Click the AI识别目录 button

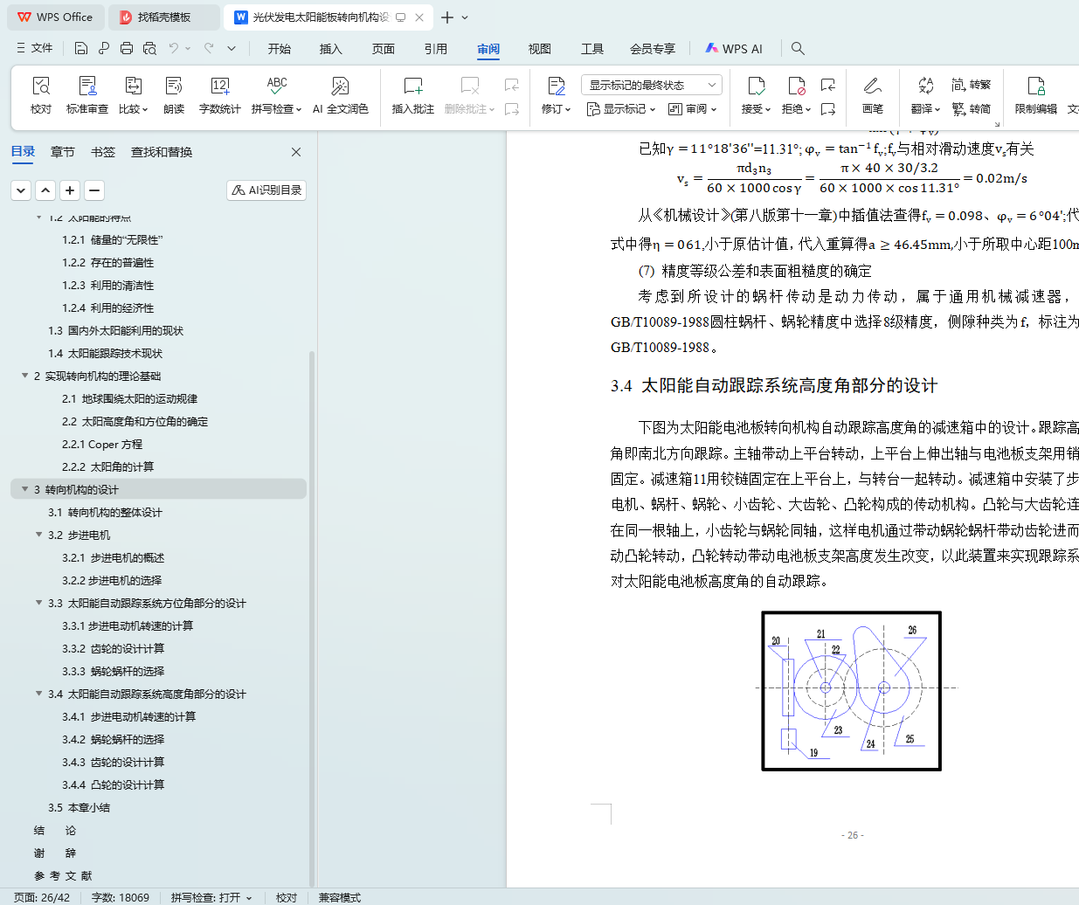[x=266, y=190]
